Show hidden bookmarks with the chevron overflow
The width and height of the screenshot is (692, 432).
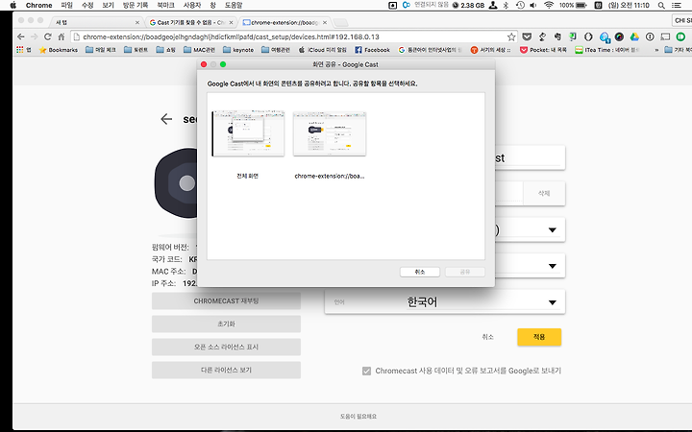(x=656, y=50)
